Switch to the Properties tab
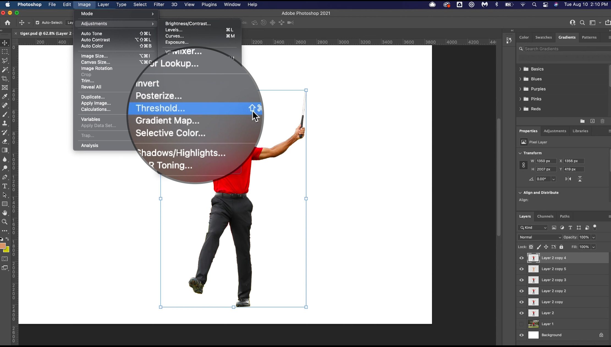 [x=528, y=131]
